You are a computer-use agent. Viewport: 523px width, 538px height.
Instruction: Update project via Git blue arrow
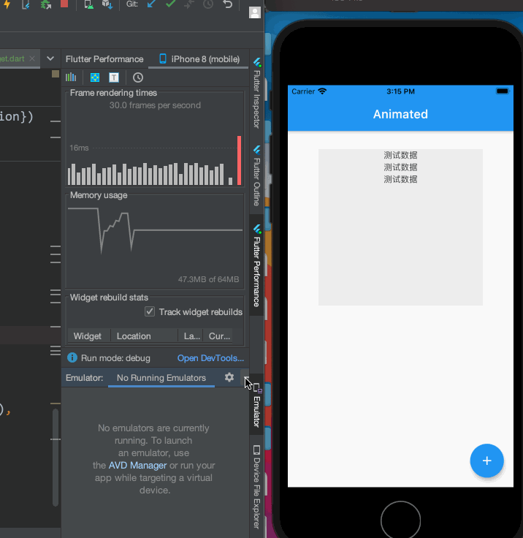click(x=151, y=4)
